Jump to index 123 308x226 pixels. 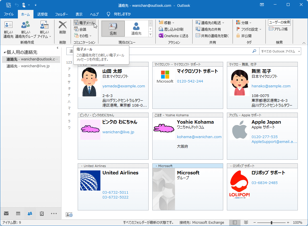[x=69, y=62]
